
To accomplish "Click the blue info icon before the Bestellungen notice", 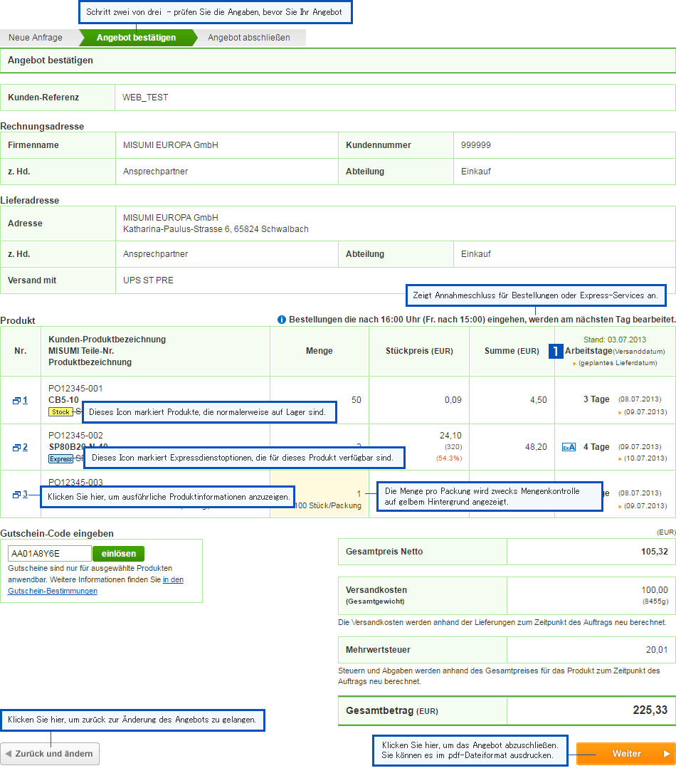I will [282, 320].
